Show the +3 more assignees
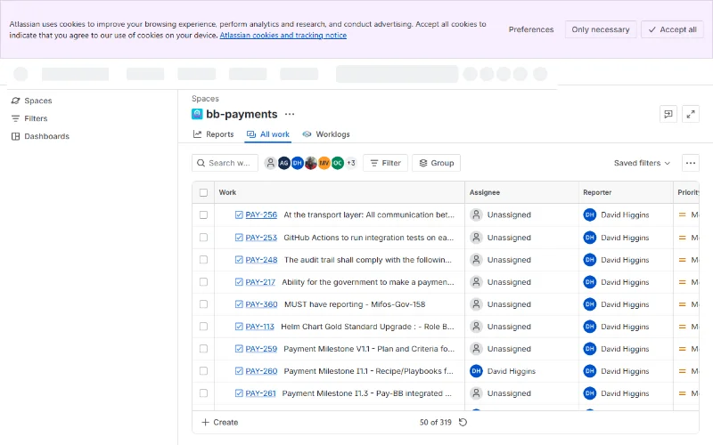 (x=351, y=163)
